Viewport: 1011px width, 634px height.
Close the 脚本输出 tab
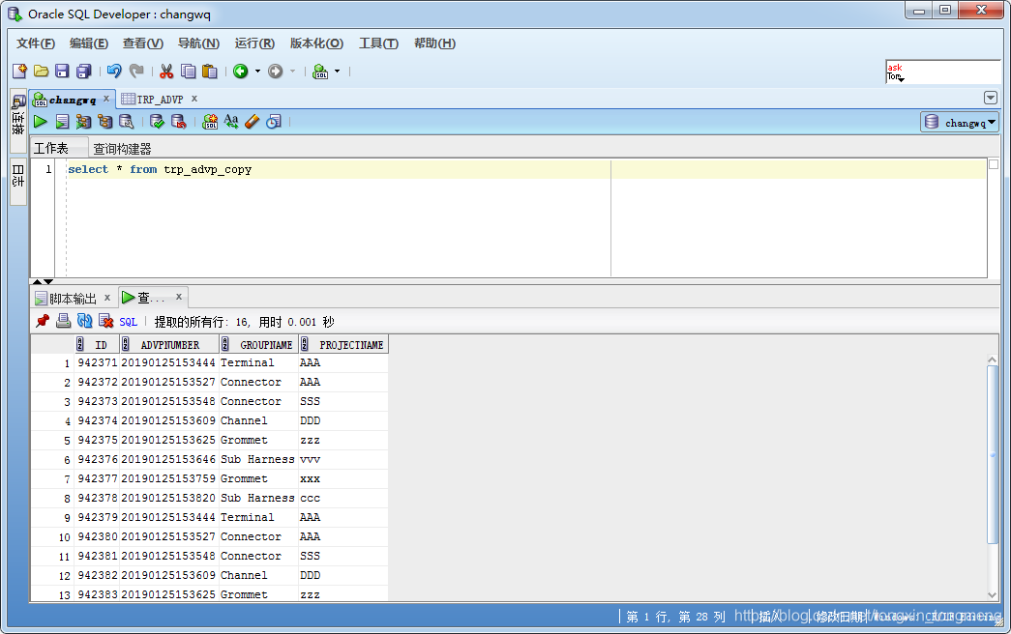pyautogui.click(x=107, y=297)
